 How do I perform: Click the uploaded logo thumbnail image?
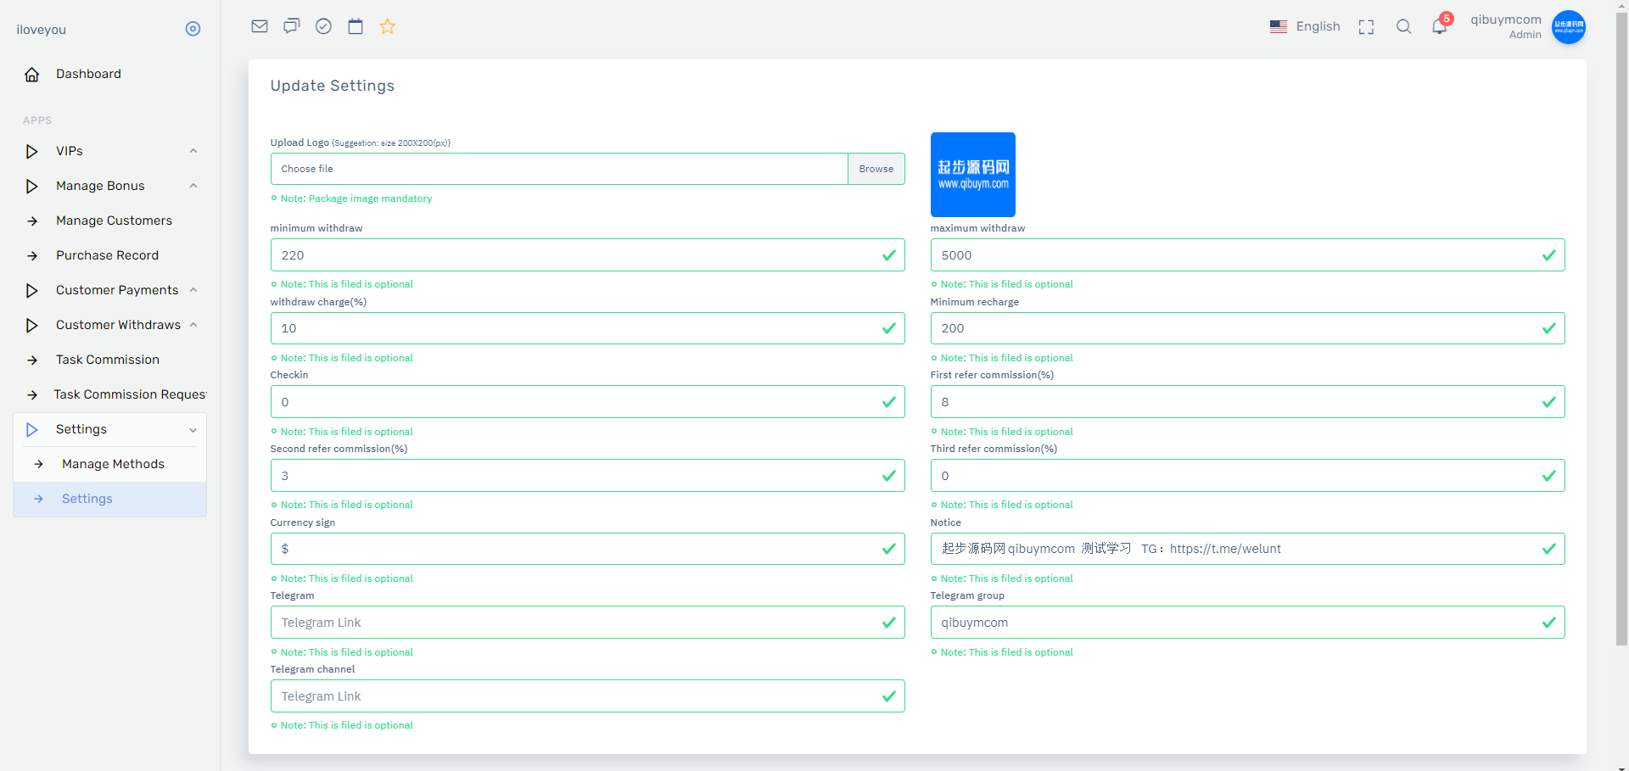[972, 175]
